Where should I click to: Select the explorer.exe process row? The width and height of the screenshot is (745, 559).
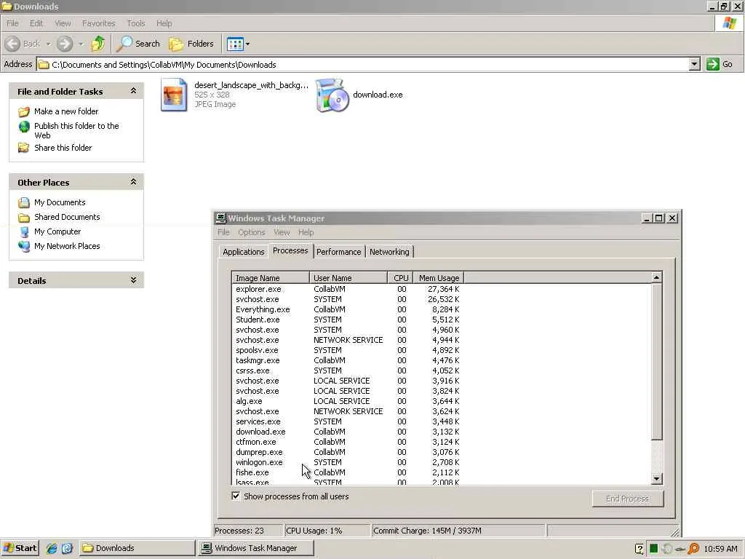[442, 289]
